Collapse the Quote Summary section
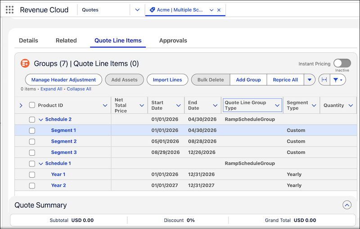 tap(347, 205)
